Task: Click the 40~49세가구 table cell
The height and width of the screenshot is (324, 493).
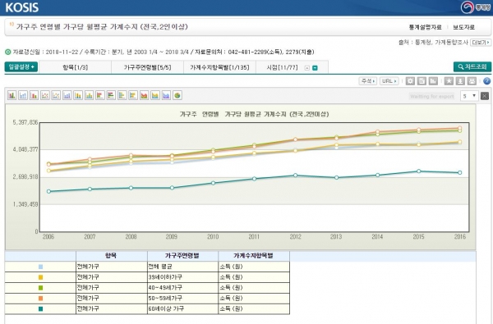Action: coord(182,288)
